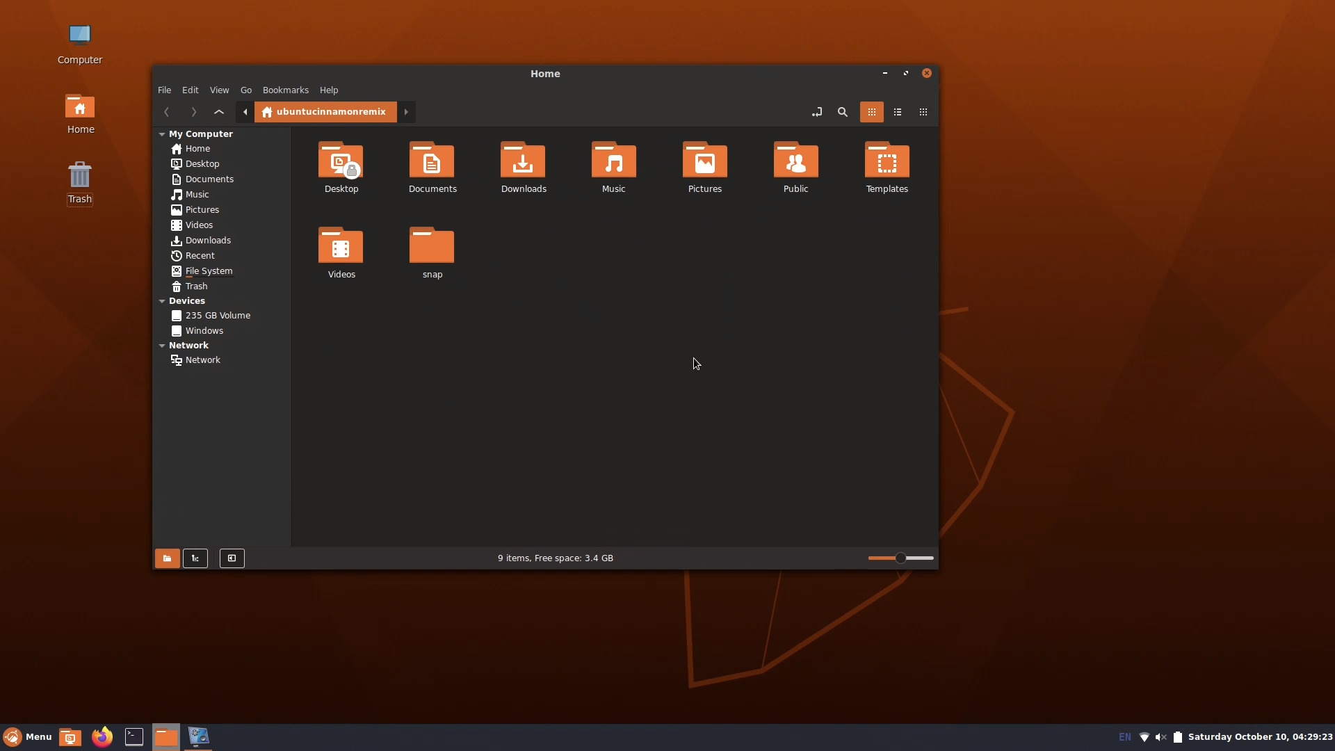
Task: Show the treeview in the sidebar
Action: click(195, 558)
